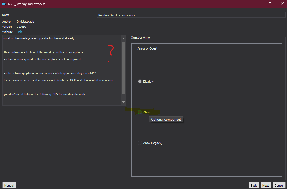Proceed with the Next button
This screenshot has height=189, width=287.
265,185
